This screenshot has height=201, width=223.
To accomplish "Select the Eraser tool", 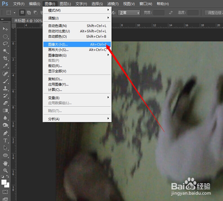I will coord(5,103).
